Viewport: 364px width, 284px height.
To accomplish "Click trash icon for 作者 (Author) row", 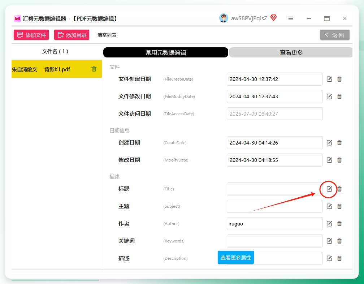I will 339,224.
